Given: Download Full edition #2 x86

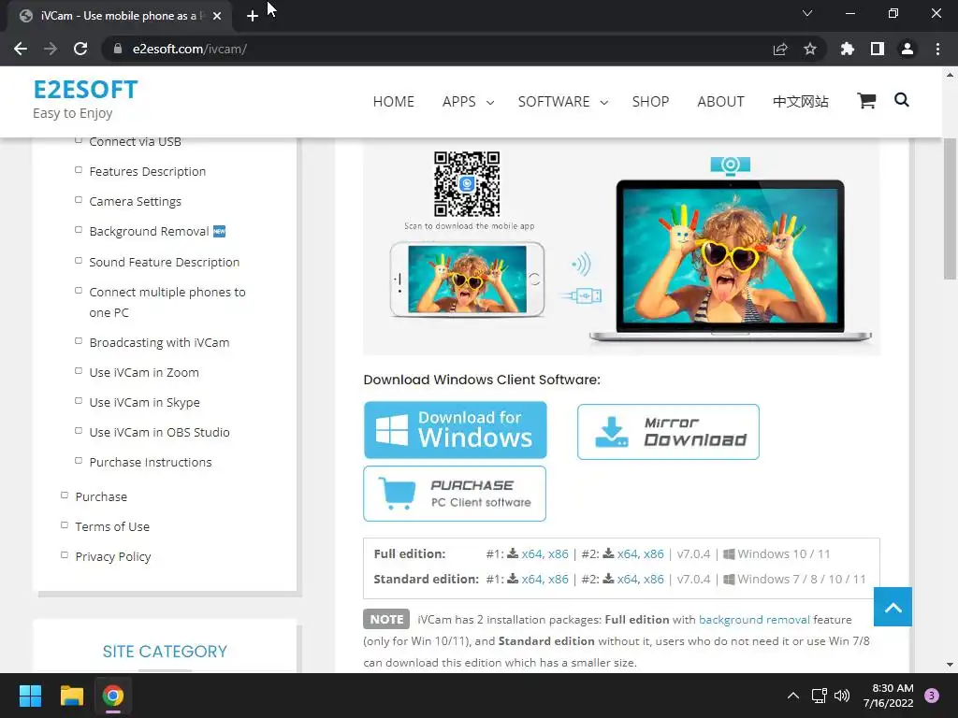Looking at the screenshot, I should (x=653, y=553).
